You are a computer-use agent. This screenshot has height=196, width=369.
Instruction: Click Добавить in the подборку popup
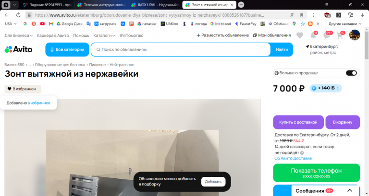coord(213,182)
